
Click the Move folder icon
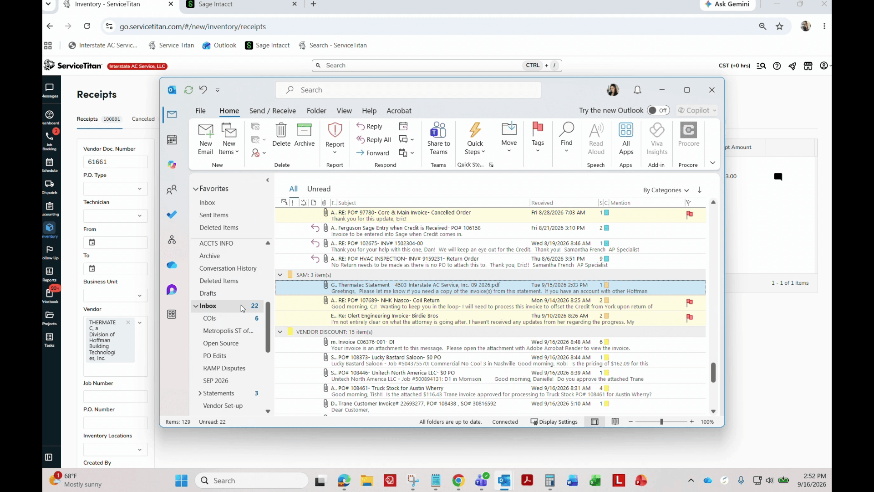(509, 137)
